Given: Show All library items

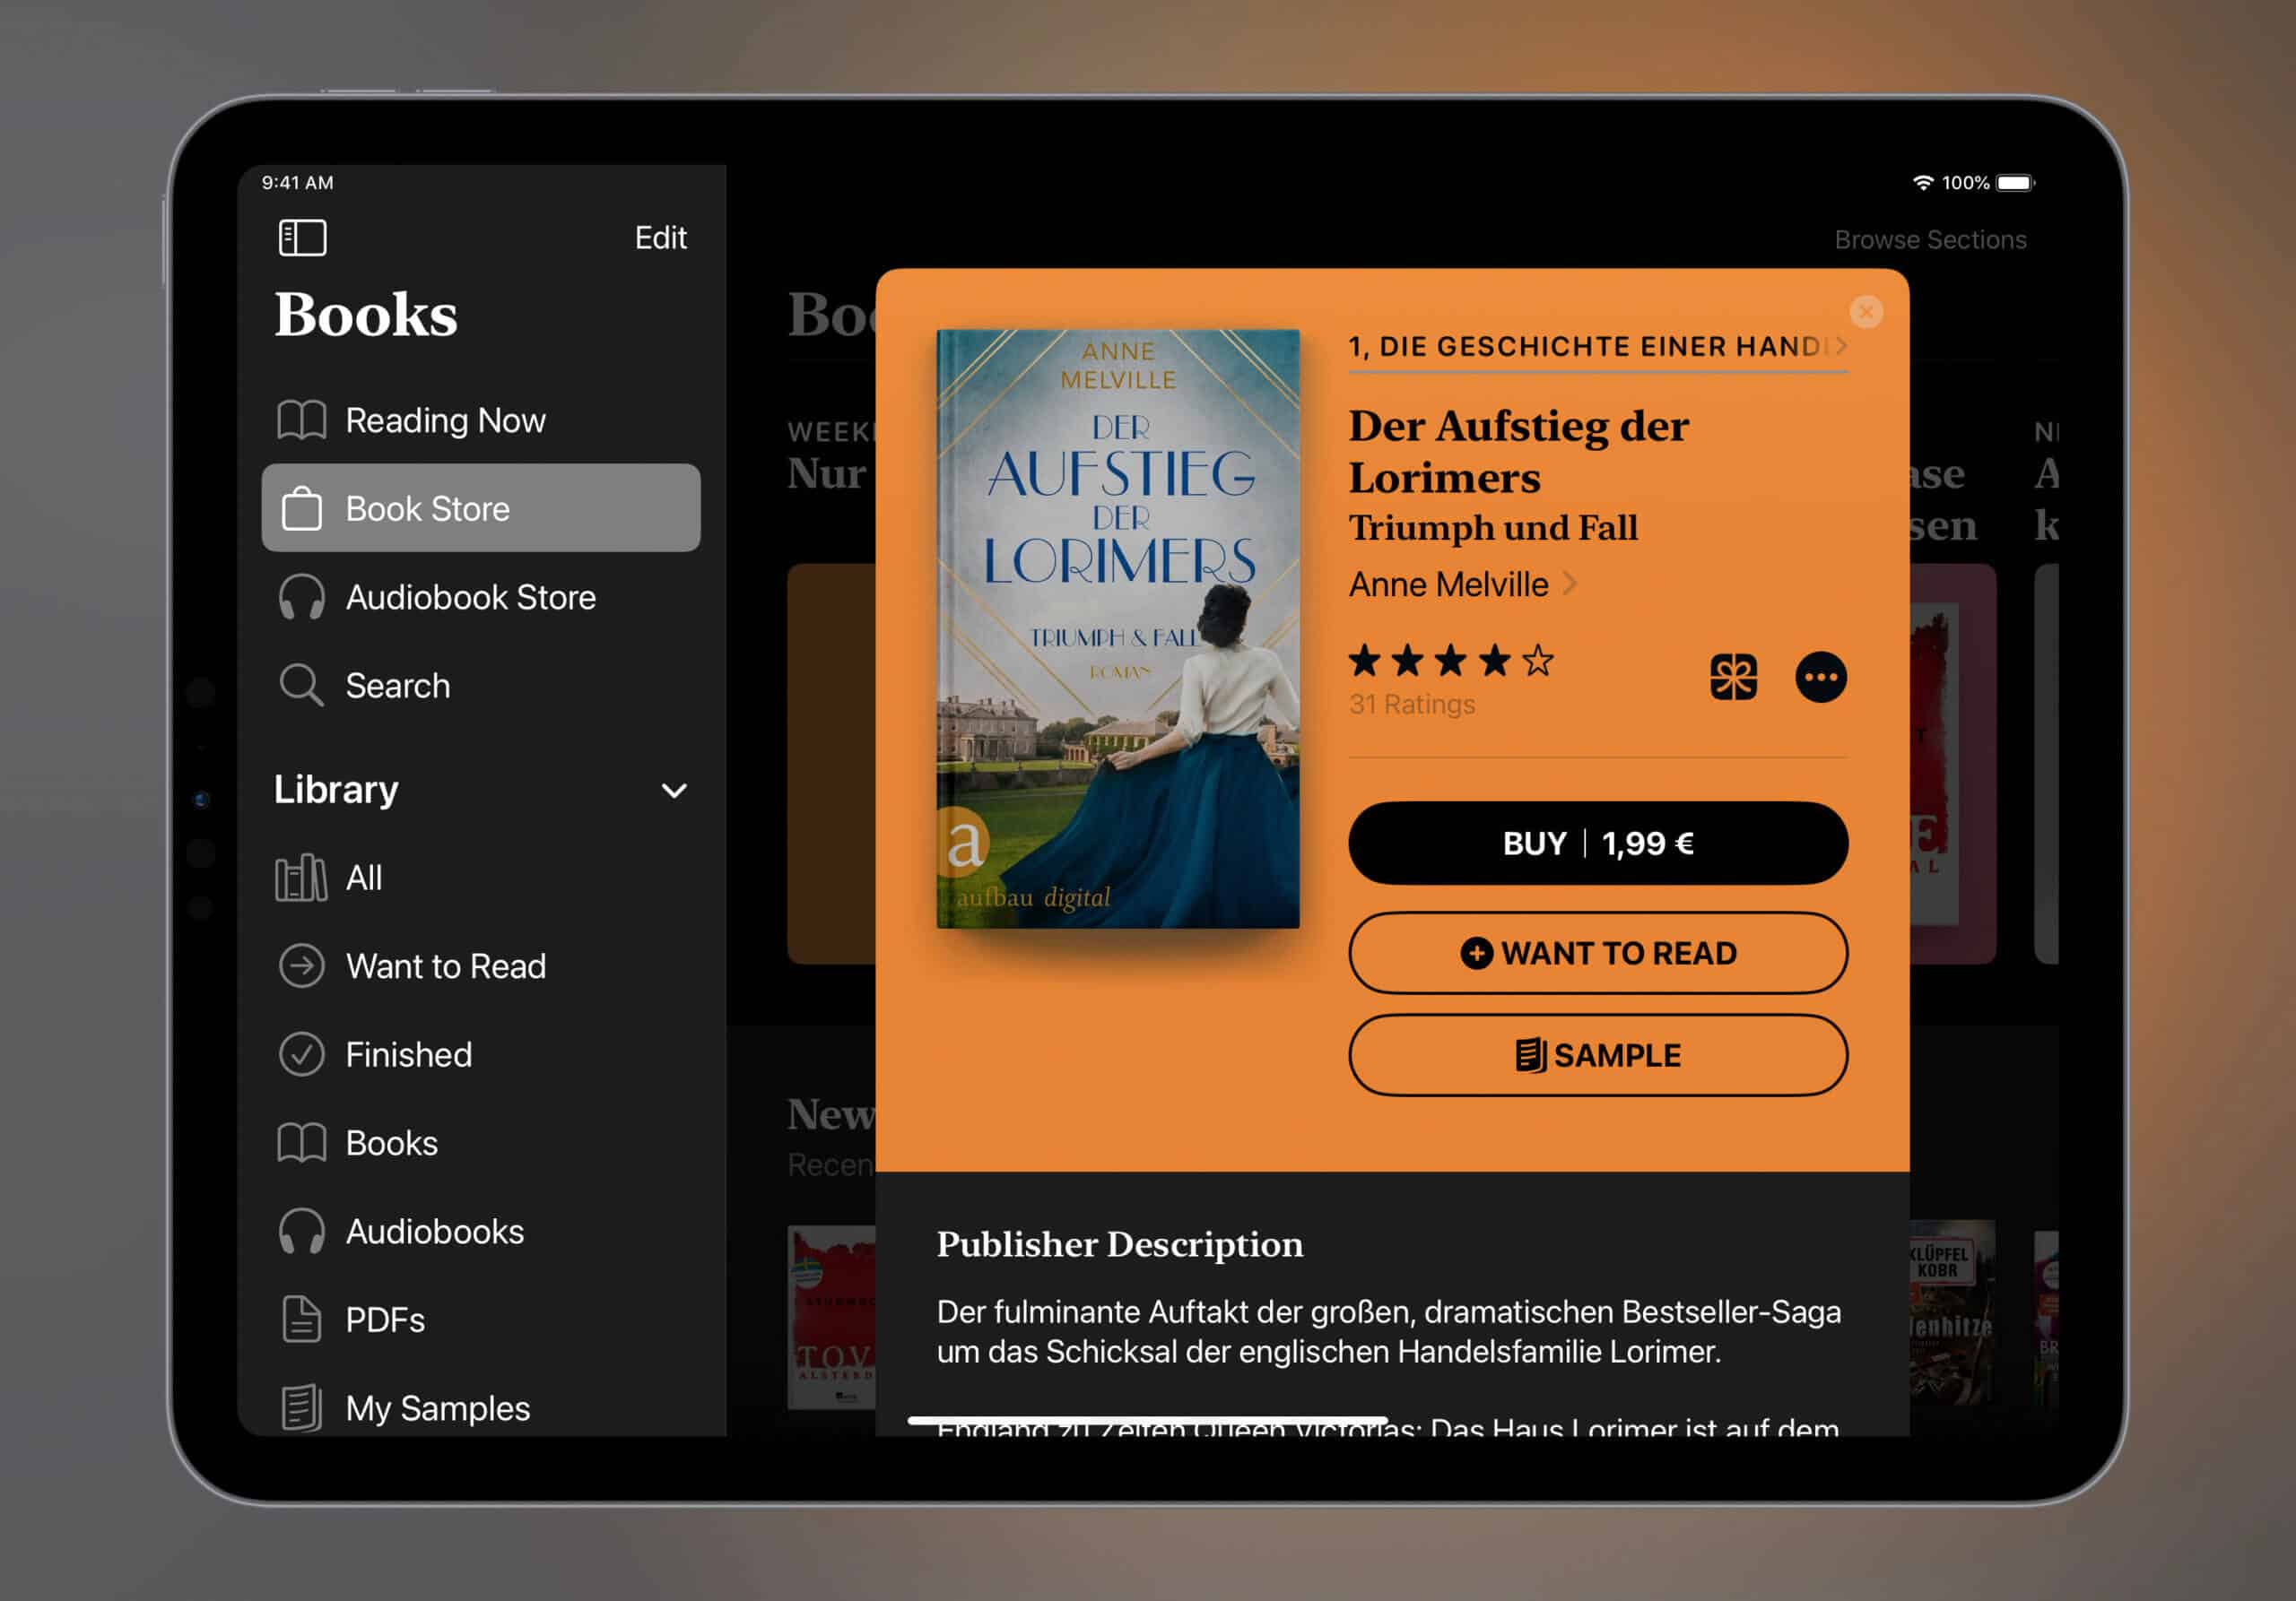Looking at the screenshot, I should coord(481,878).
